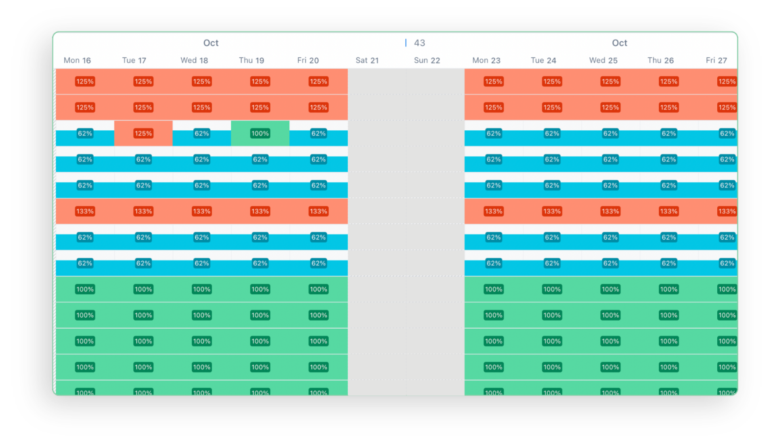Image resolution: width=775 pixels, height=436 pixels.
Task: Click the Wed 25 date header
Action: click(603, 60)
